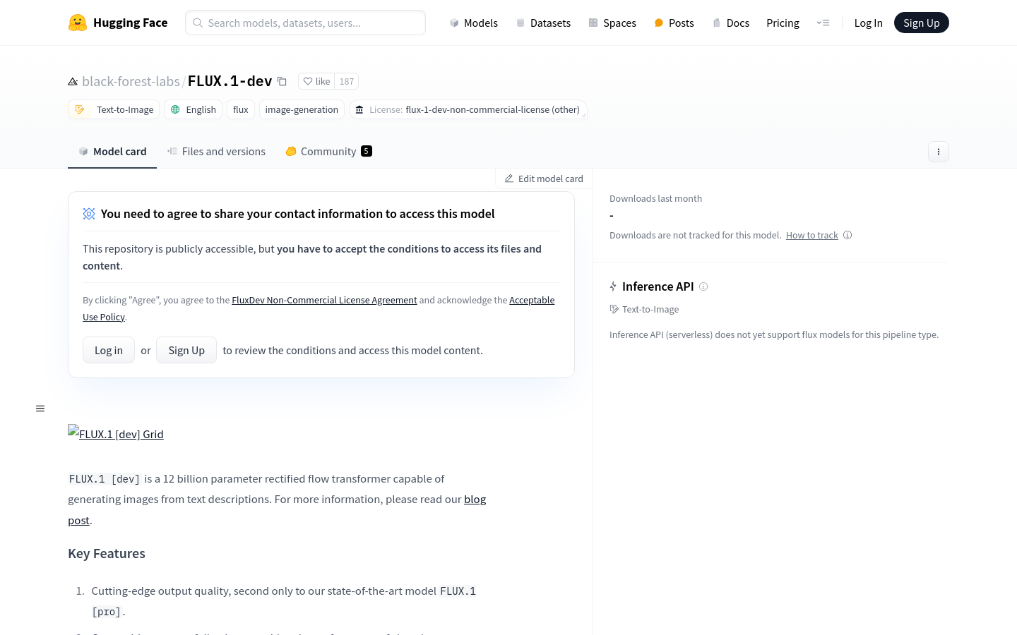Viewport: 1017px width, 635px height.
Task: Click the Log in button in gate box
Action: tap(109, 350)
